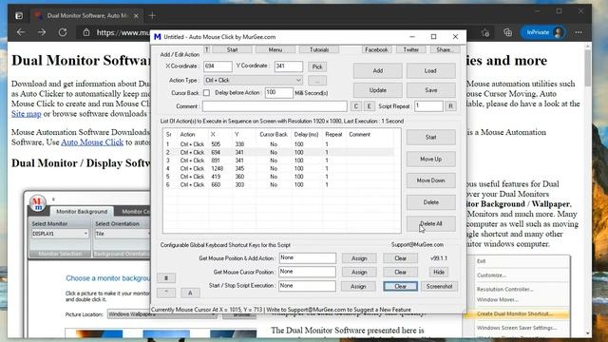This screenshot has width=608, height=342.
Task: Click the Hide button
Action: tap(439, 273)
